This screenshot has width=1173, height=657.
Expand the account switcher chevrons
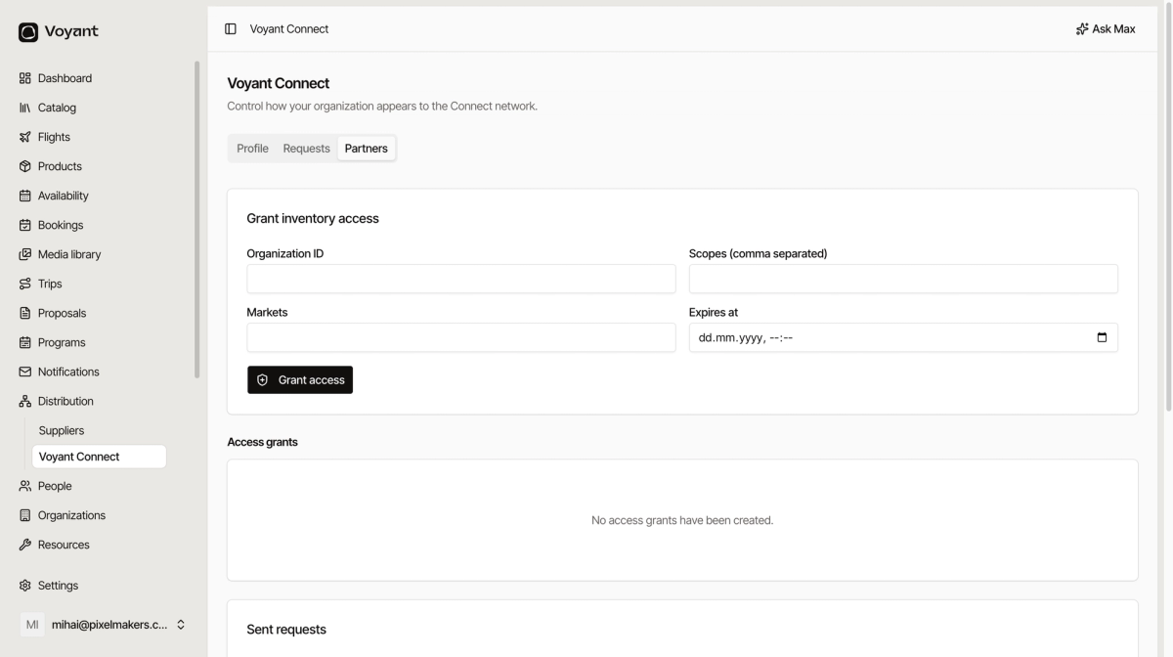181,625
